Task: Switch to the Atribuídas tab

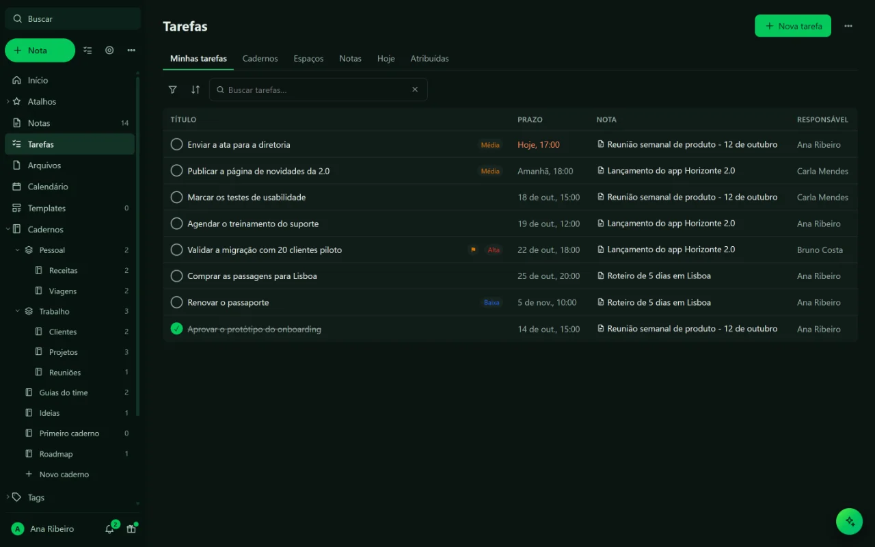Action: tap(429, 59)
